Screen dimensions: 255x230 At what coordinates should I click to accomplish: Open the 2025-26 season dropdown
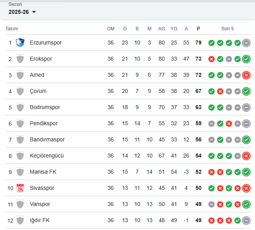22,12
